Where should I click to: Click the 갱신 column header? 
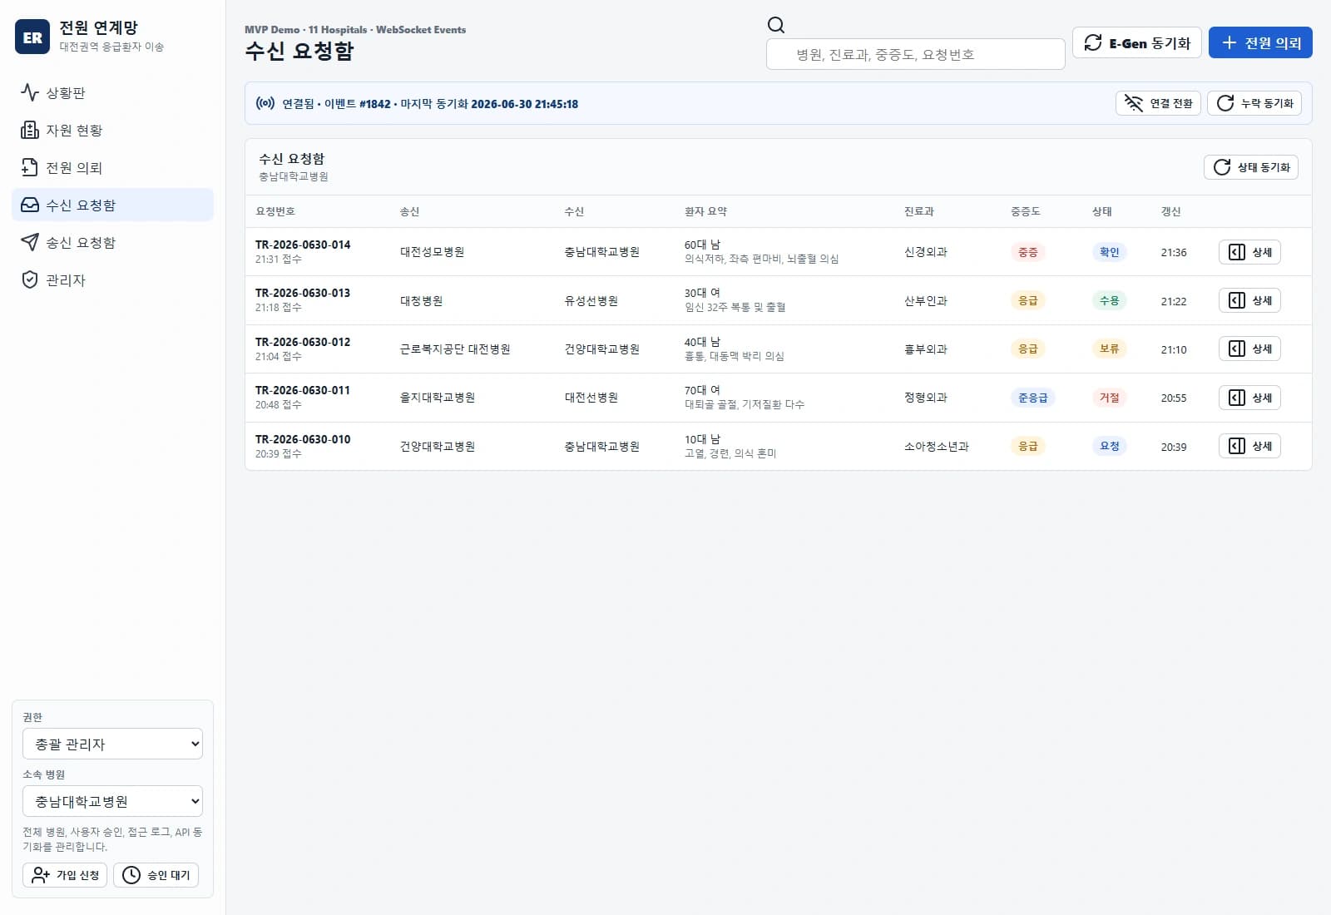(1171, 211)
